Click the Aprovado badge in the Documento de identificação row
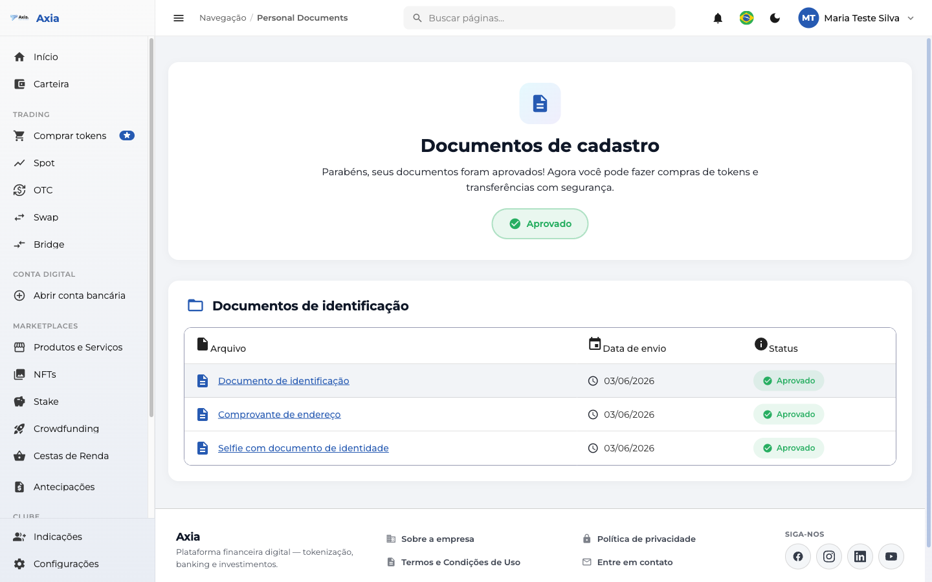The image size is (932, 582). pos(788,381)
